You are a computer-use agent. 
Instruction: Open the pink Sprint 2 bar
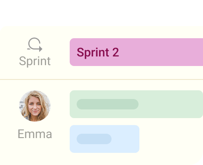pos(136,52)
